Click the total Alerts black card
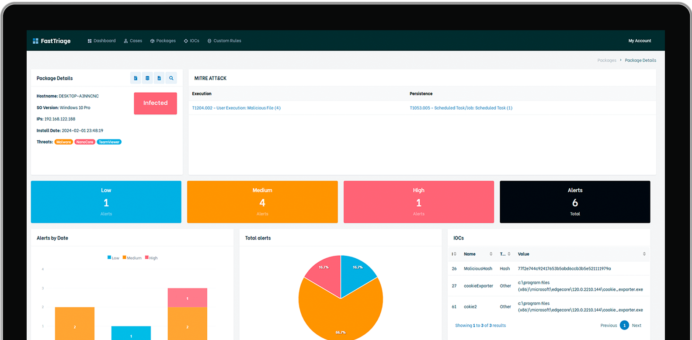The width and height of the screenshot is (692, 340). [575, 202]
